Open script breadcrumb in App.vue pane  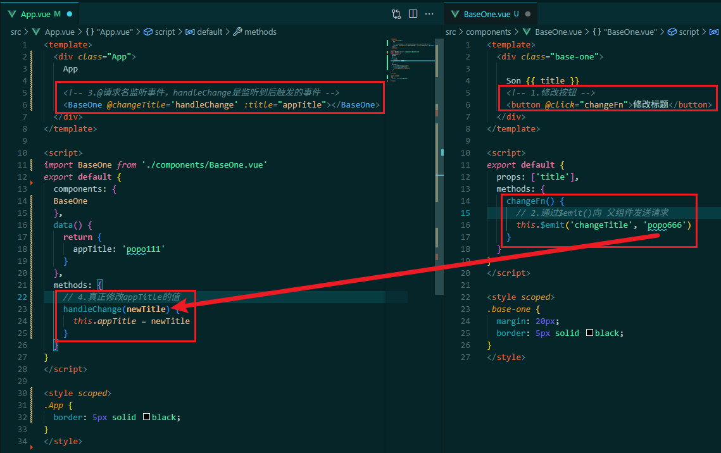(160, 32)
